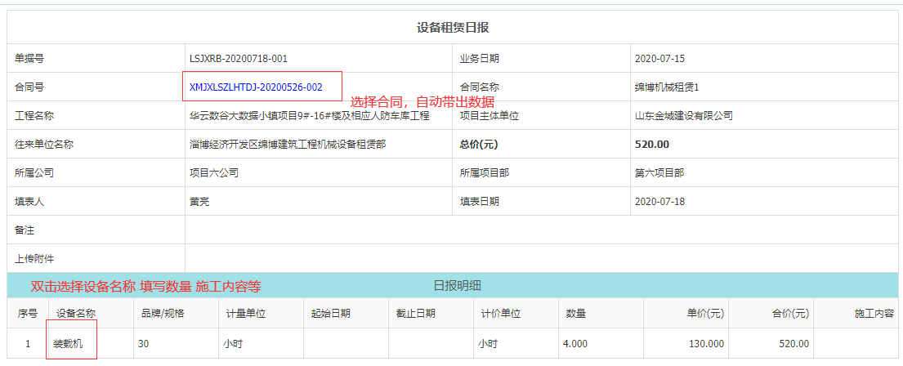
Task: Click the 单据号 field label
Action: click(x=29, y=59)
